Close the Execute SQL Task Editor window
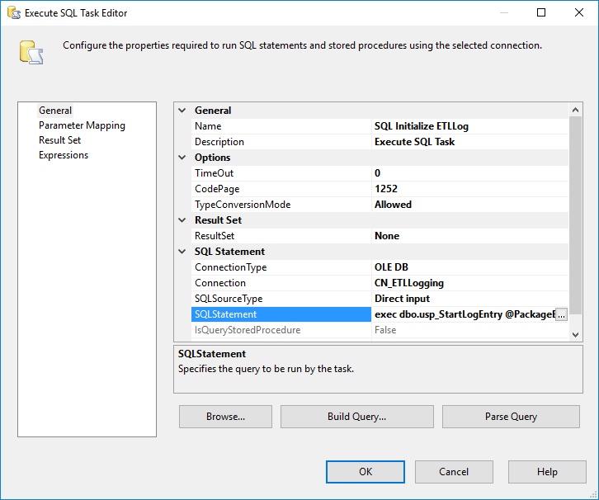 click(578, 12)
